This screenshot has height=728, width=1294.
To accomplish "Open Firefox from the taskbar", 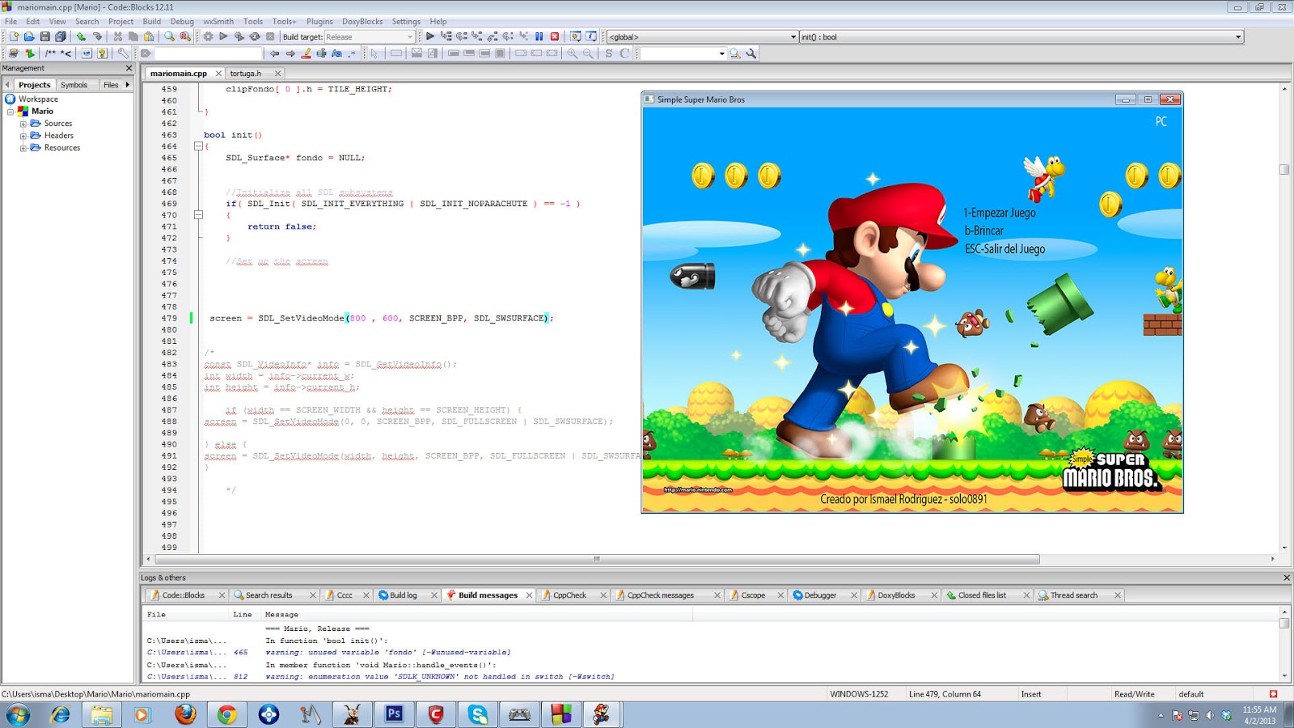I will point(185,715).
